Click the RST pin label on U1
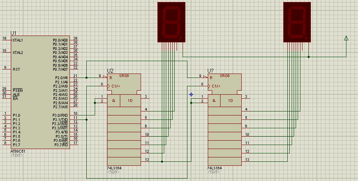Viewport: 358px width, 181px height. click(x=16, y=69)
